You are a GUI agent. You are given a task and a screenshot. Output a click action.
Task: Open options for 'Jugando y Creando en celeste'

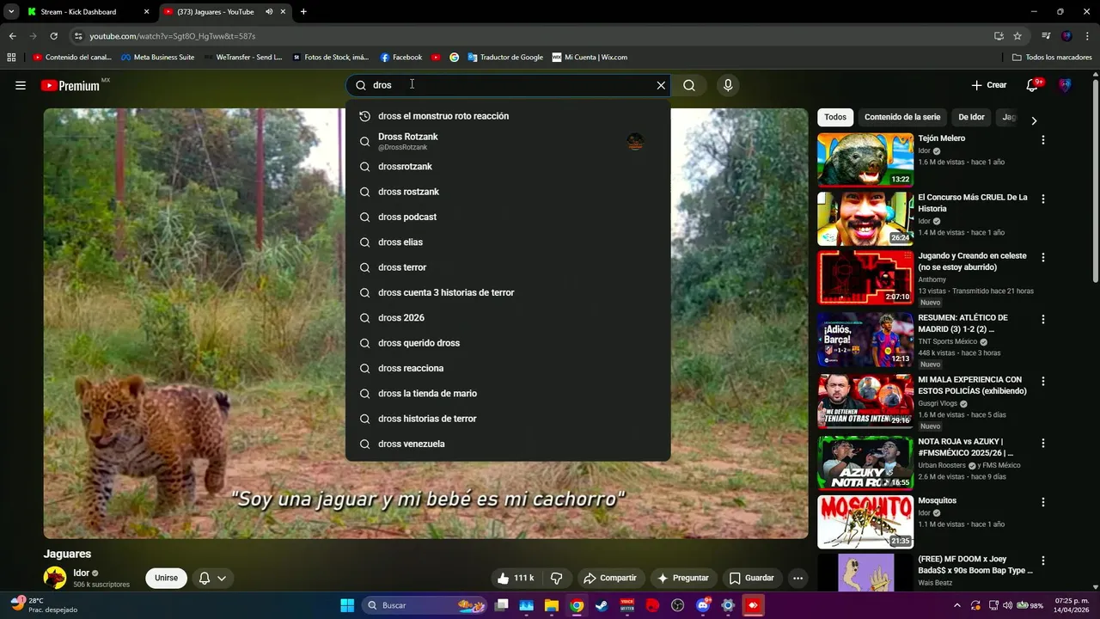(1043, 257)
